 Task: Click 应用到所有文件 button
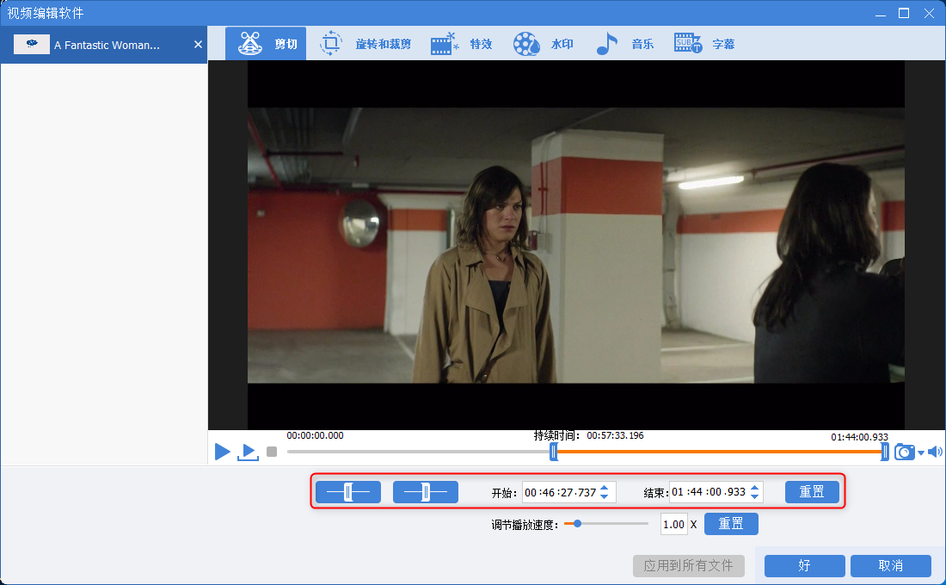[x=688, y=566]
